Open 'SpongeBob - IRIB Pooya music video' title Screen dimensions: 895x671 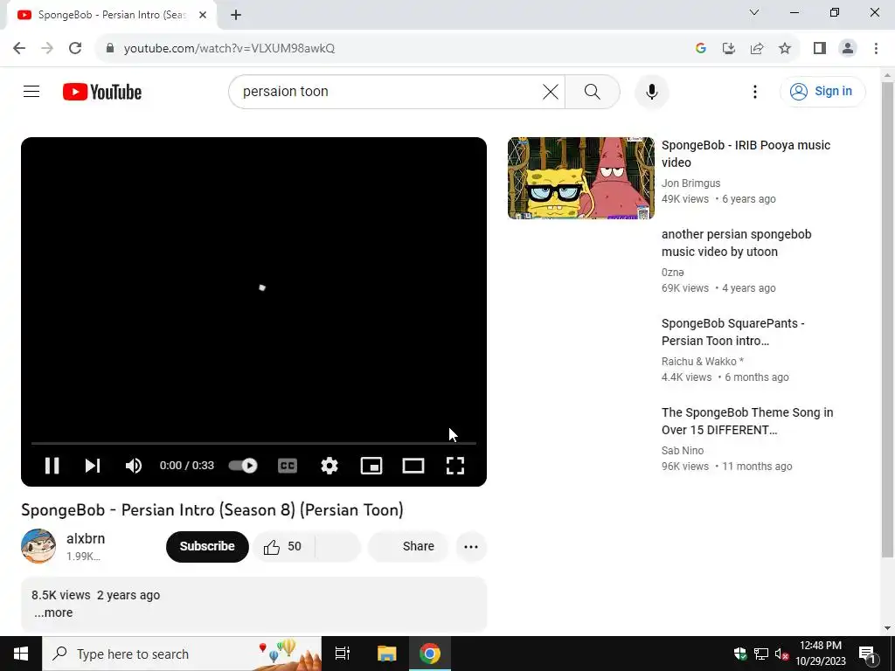click(x=746, y=154)
